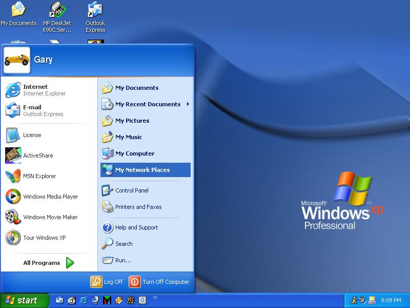Click the running figure tray icon
The width and height of the screenshot is (410, 308).
(354, 300)
